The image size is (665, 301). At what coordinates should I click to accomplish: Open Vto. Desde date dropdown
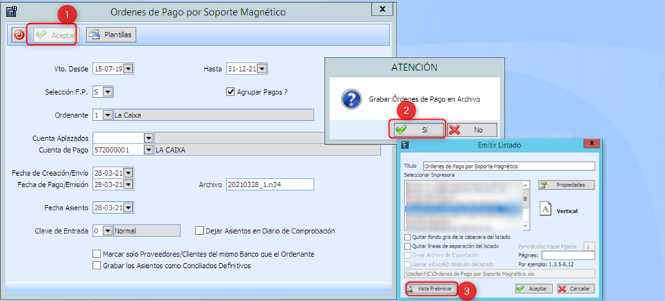point(129,68)
